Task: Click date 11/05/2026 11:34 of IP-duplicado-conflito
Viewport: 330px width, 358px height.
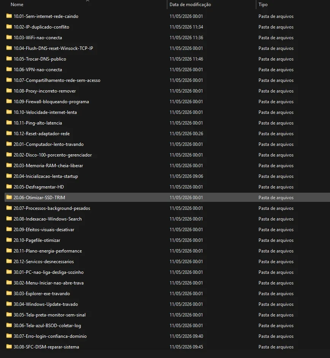Action: click(x=186, y=27)
